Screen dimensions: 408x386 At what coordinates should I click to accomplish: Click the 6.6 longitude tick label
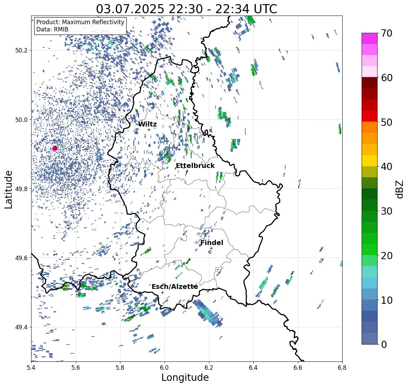pos(298,367)
